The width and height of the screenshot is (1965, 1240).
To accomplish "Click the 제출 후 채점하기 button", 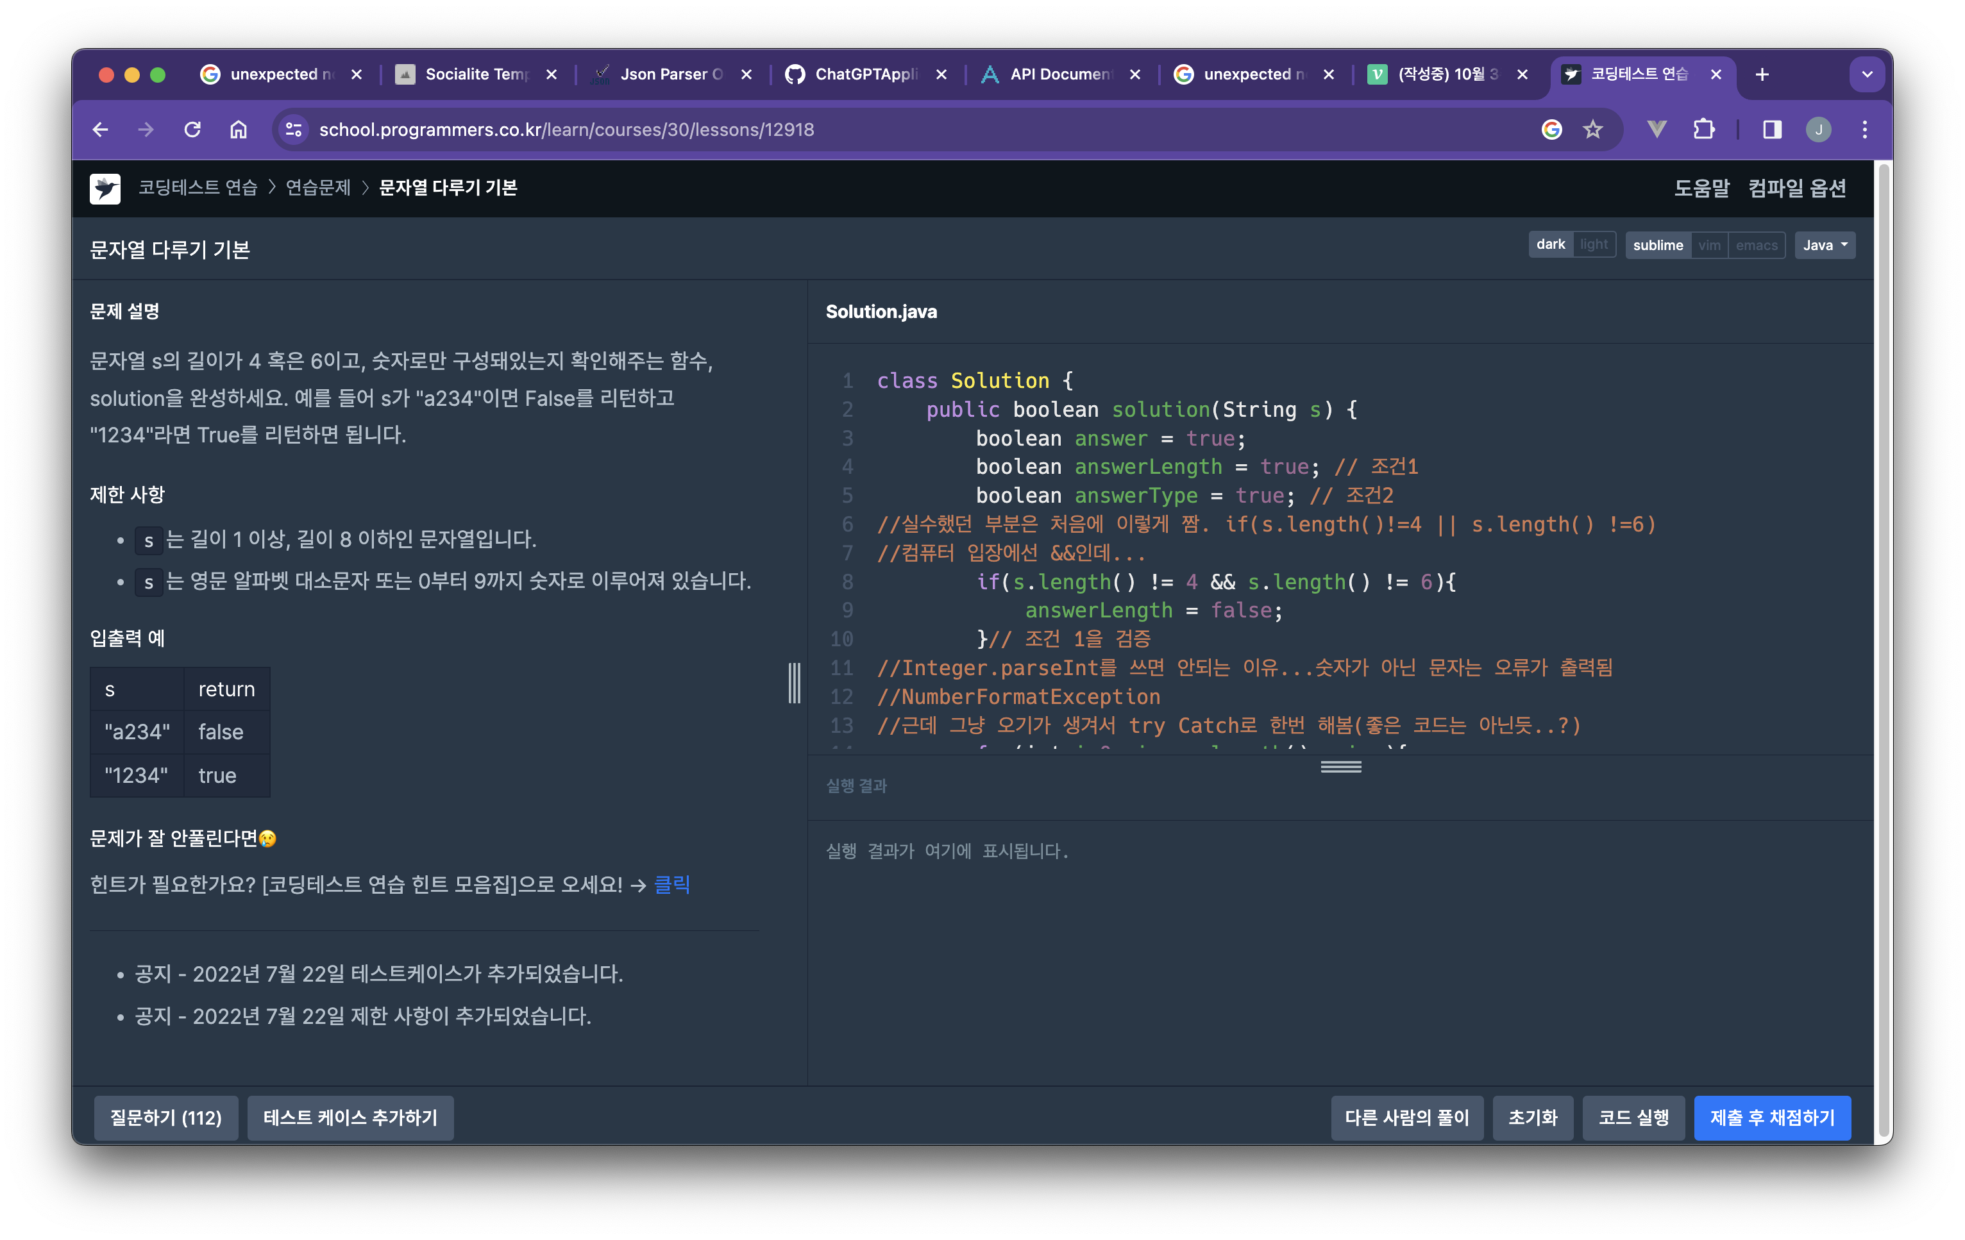I will (1771, 1118).
